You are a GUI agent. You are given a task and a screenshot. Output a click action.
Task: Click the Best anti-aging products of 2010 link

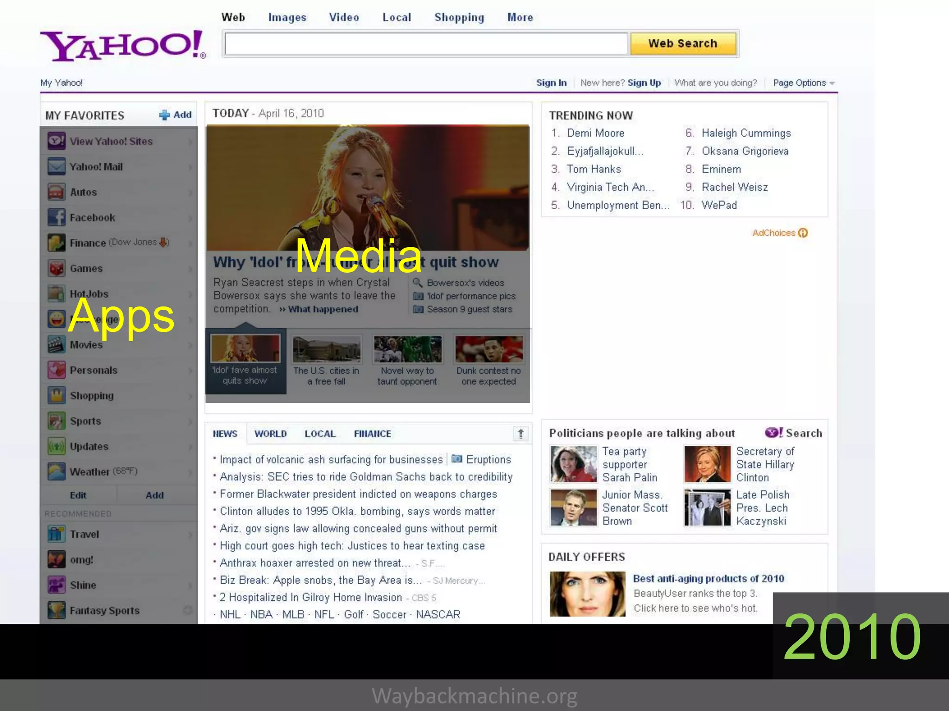tap(709, 579)
